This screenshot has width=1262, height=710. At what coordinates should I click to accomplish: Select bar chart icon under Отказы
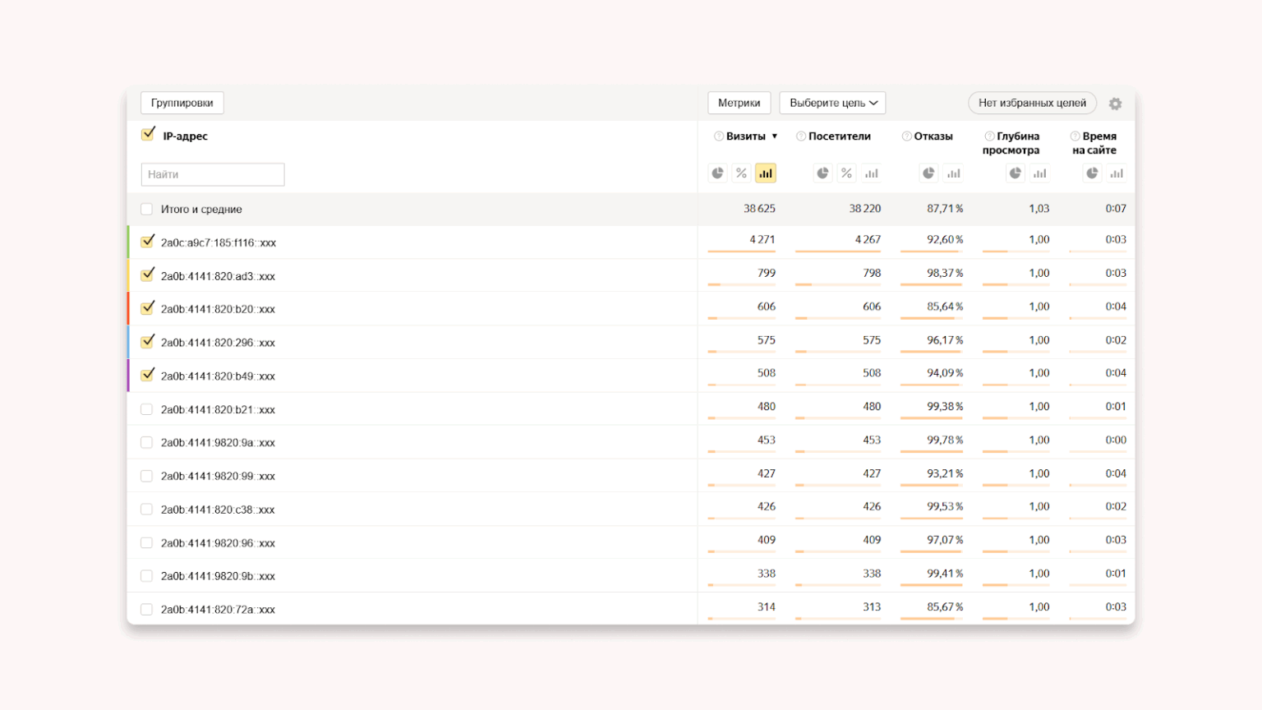(954, 173)
